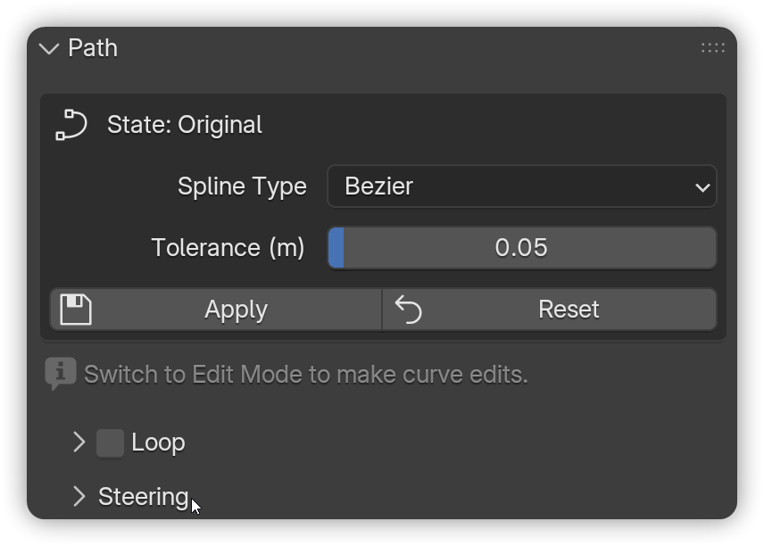764x546 pixels.
Task: Click the Edit Mode hint text
Action: 306,375
